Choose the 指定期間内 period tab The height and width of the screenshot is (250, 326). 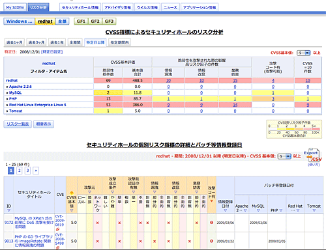119,42
